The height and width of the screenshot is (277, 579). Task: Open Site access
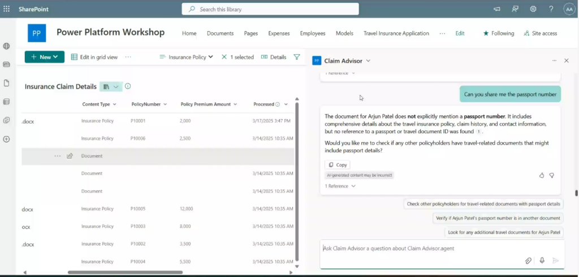(x=540, y=33)
